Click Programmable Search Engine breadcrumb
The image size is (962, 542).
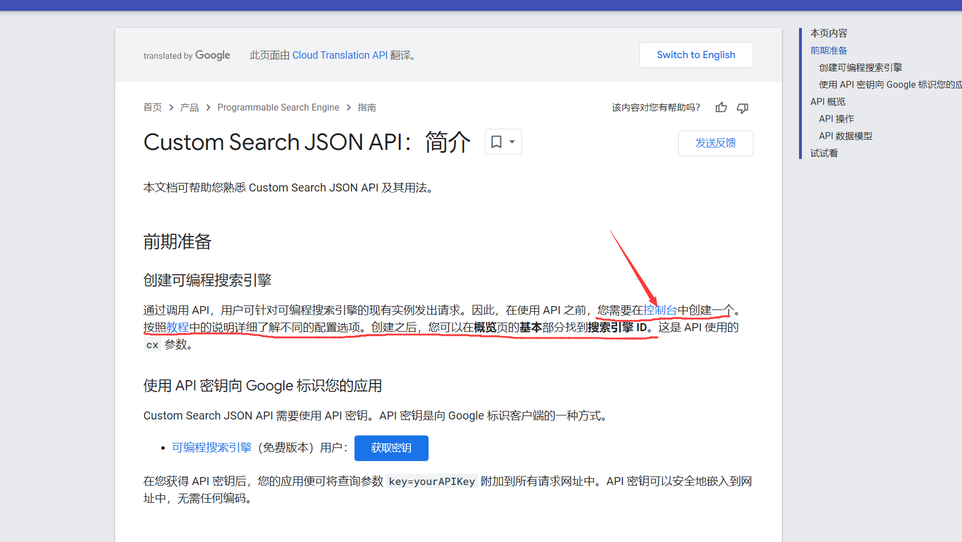coord(278,108)
